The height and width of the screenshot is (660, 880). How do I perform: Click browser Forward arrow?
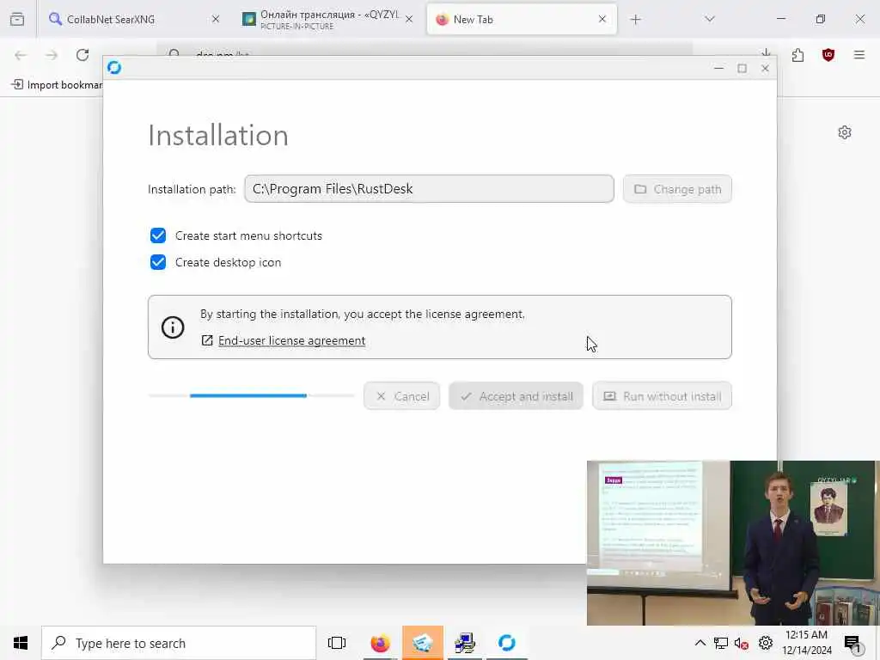52,55
